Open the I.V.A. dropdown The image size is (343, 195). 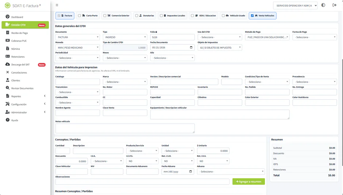coord(107,161)
